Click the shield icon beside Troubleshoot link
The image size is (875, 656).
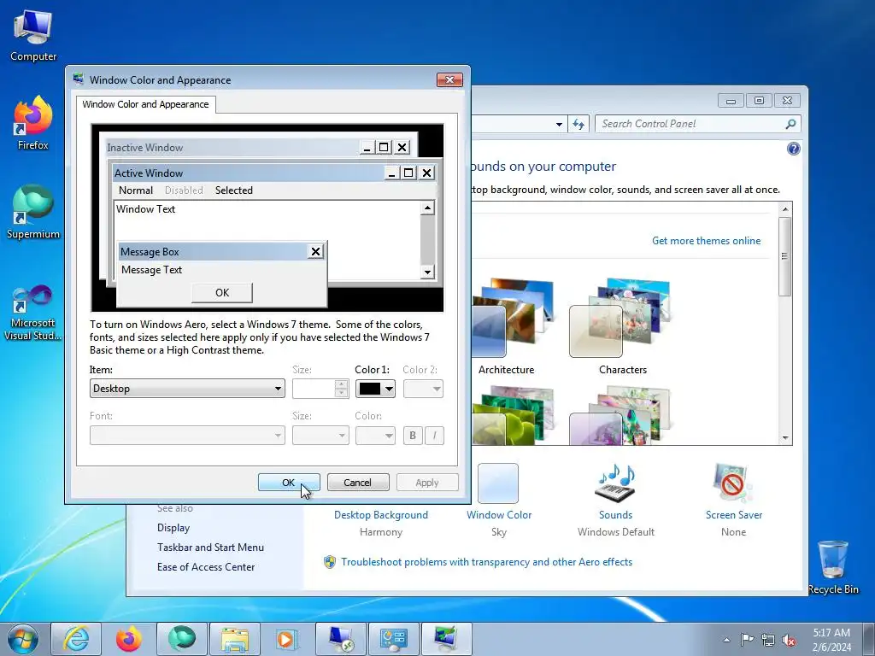(330, 562)
